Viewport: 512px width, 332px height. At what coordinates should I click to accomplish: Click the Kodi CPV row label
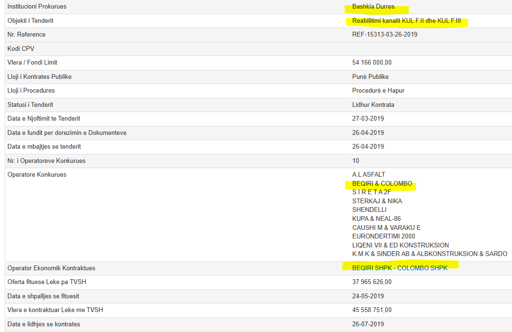click(x=21, y=49)
